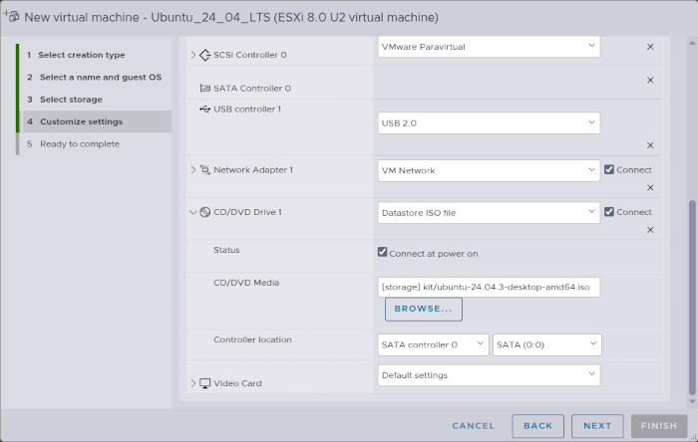Go to step 1 Select creation type
The width and height of the screenshot is (698, 442).
(x=89, y=55)
